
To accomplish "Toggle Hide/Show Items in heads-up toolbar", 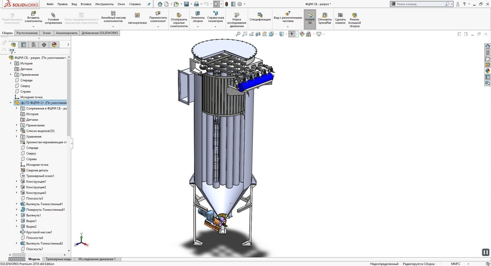I will [292, 34].
